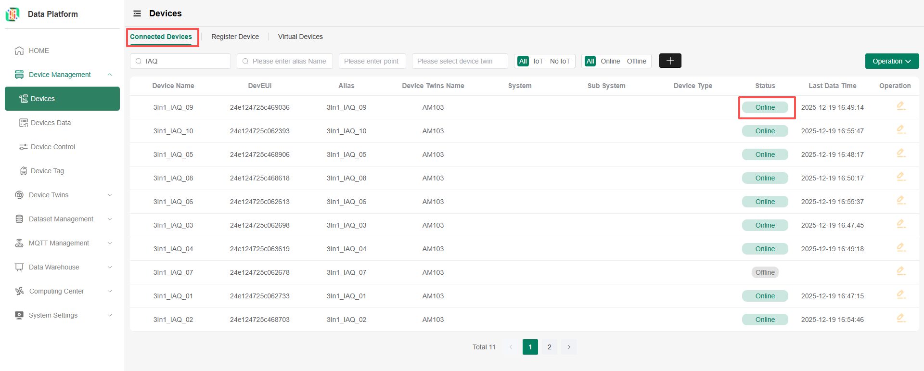Expand the MQTT Management menu
924x371 pixels.
pos(59,243)
